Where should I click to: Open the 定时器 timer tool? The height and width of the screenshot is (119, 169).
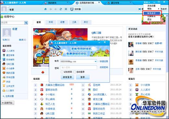75,9
